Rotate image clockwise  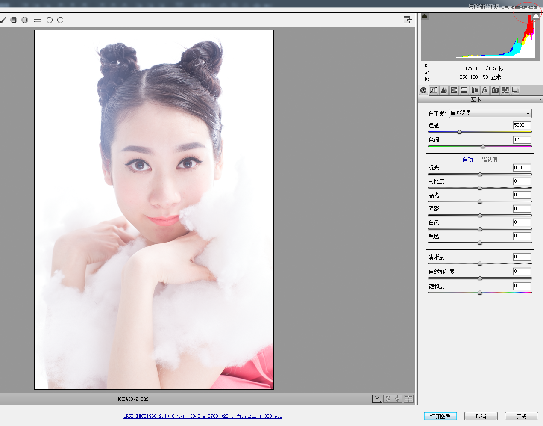[x=60, y=20]
